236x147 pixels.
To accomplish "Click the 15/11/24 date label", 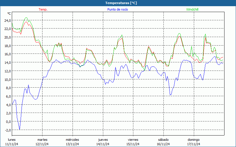I will (133, 144).
